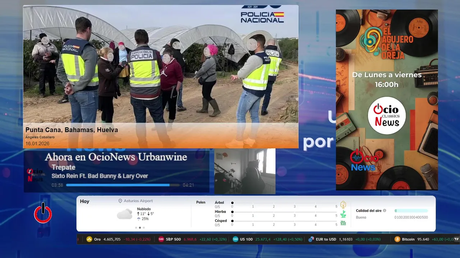
Task: Click the umbrella rain chance icon
Action: (139, 219)
